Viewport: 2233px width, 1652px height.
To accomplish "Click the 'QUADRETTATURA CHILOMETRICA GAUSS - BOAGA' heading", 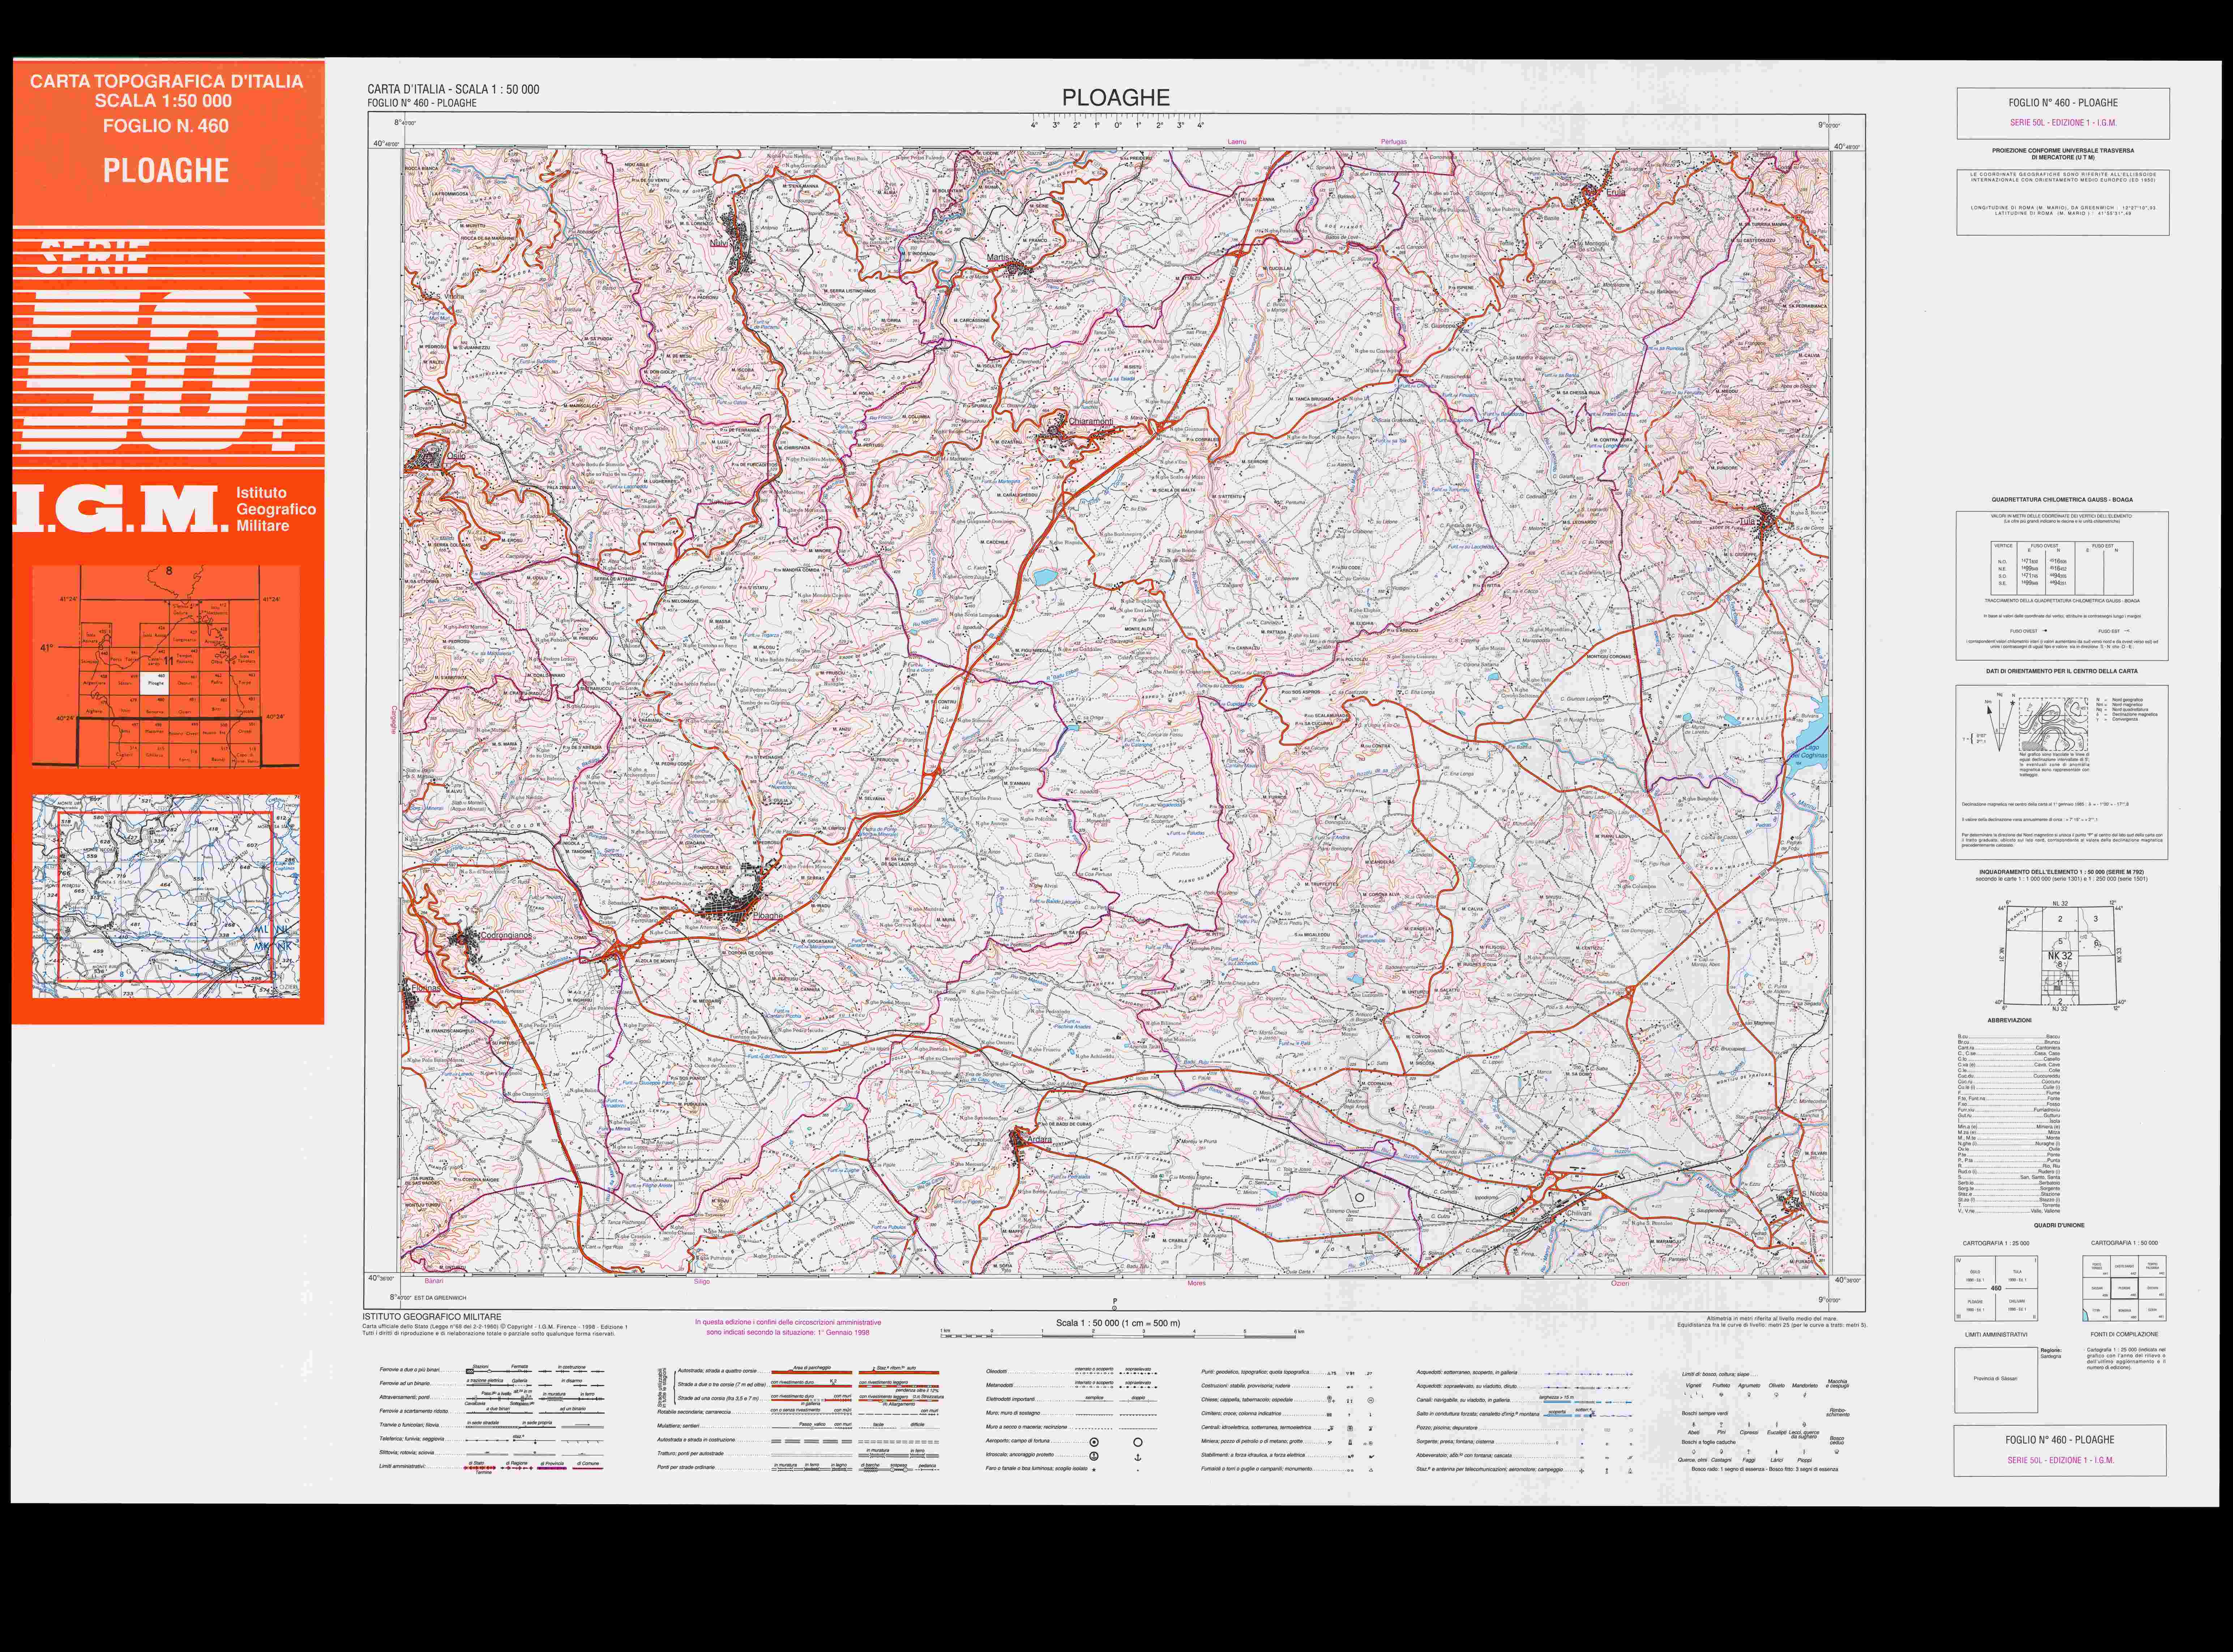I will pos(2062,499).
